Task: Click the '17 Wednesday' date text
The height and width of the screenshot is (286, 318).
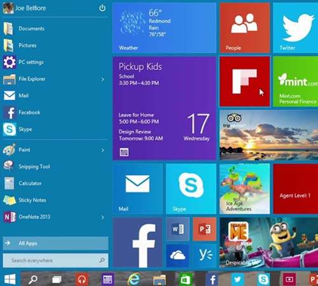Action: (197, 127)
